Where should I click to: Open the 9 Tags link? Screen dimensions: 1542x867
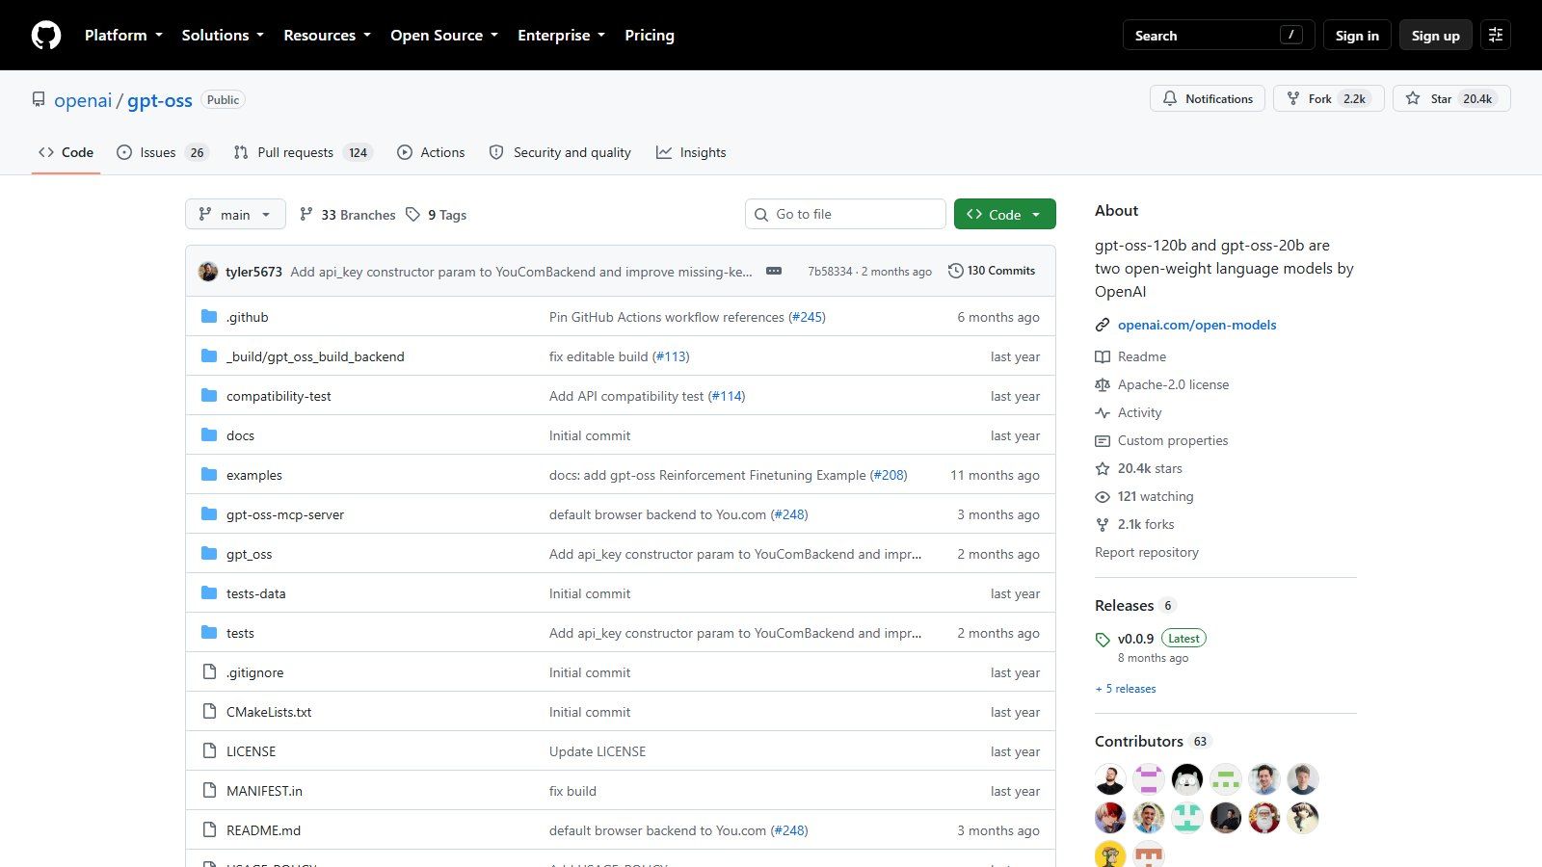(x=437, y=214)
